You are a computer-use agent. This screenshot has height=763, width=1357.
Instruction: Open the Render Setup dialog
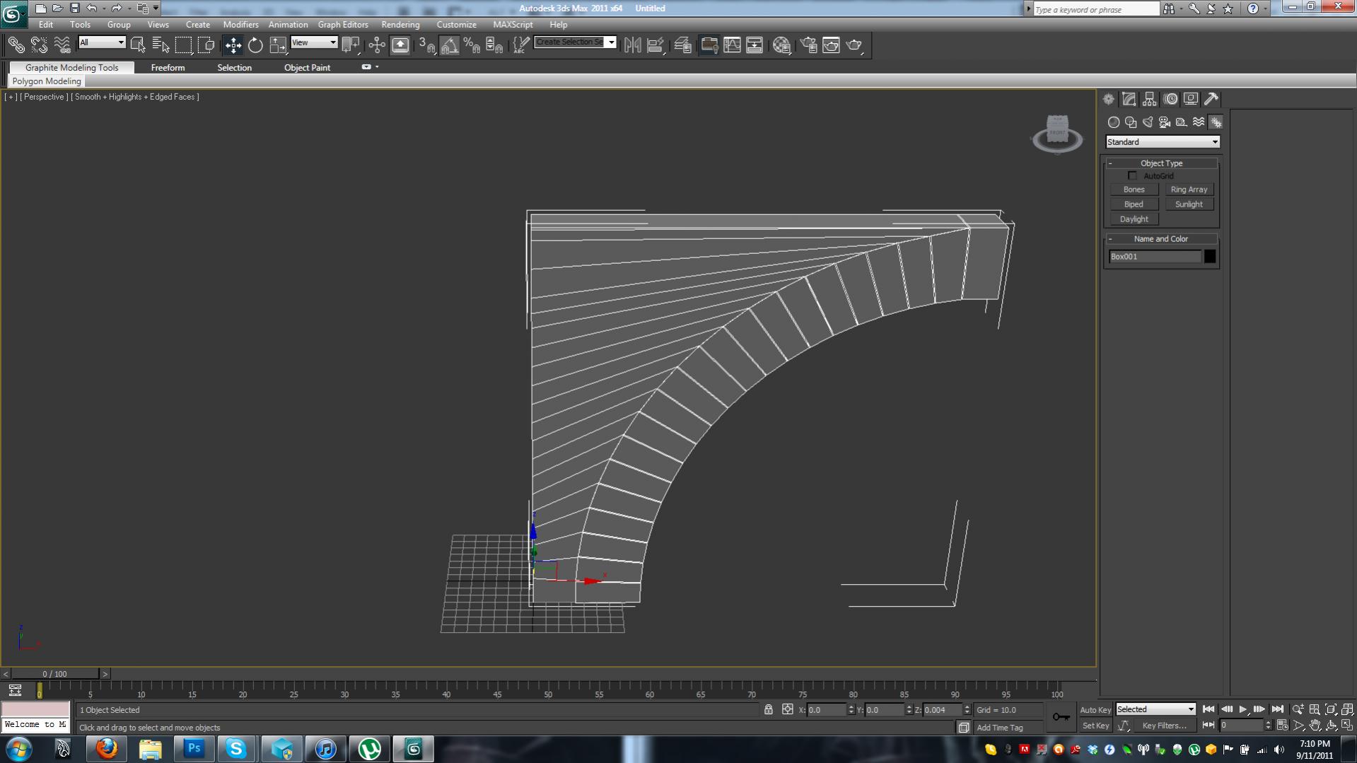(x=808, y=45)
